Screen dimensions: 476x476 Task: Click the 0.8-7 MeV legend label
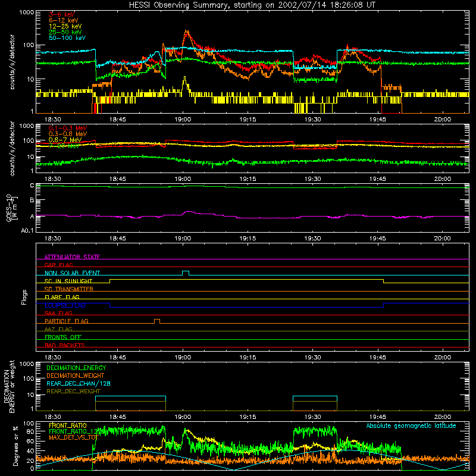(x=65, y=140)
